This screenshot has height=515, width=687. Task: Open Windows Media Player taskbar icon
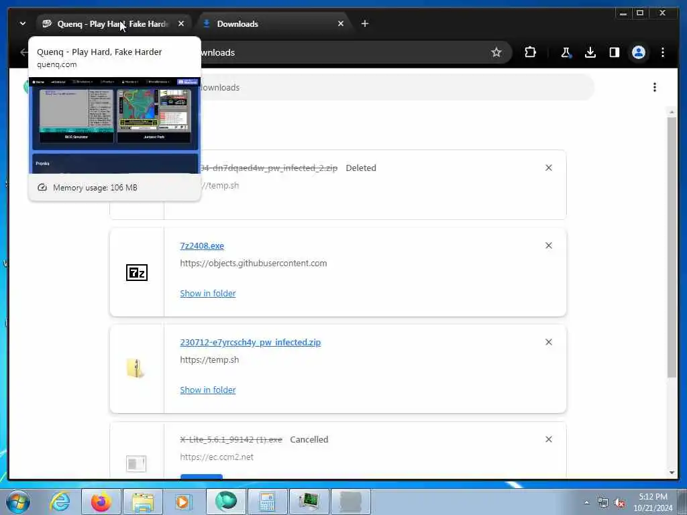coord(184,502)
